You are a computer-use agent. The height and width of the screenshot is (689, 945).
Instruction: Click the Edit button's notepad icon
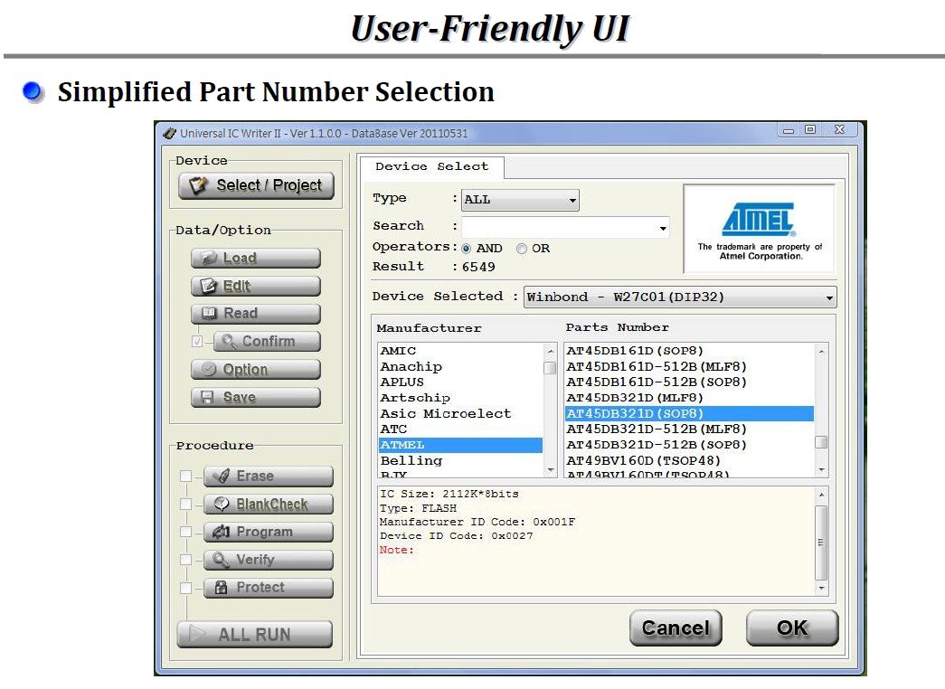pos(208,286)
